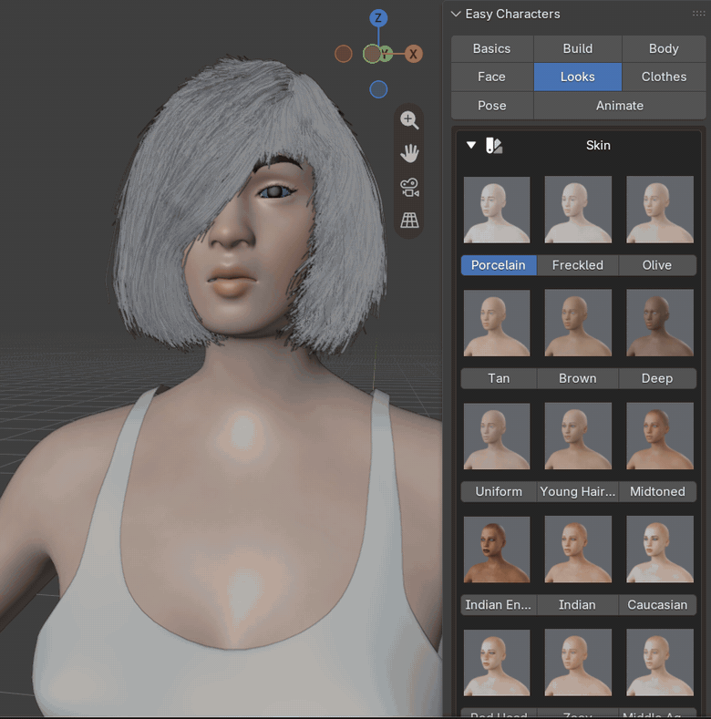Open the Basics tab
The image size is (711, 719).
[491, 48]
